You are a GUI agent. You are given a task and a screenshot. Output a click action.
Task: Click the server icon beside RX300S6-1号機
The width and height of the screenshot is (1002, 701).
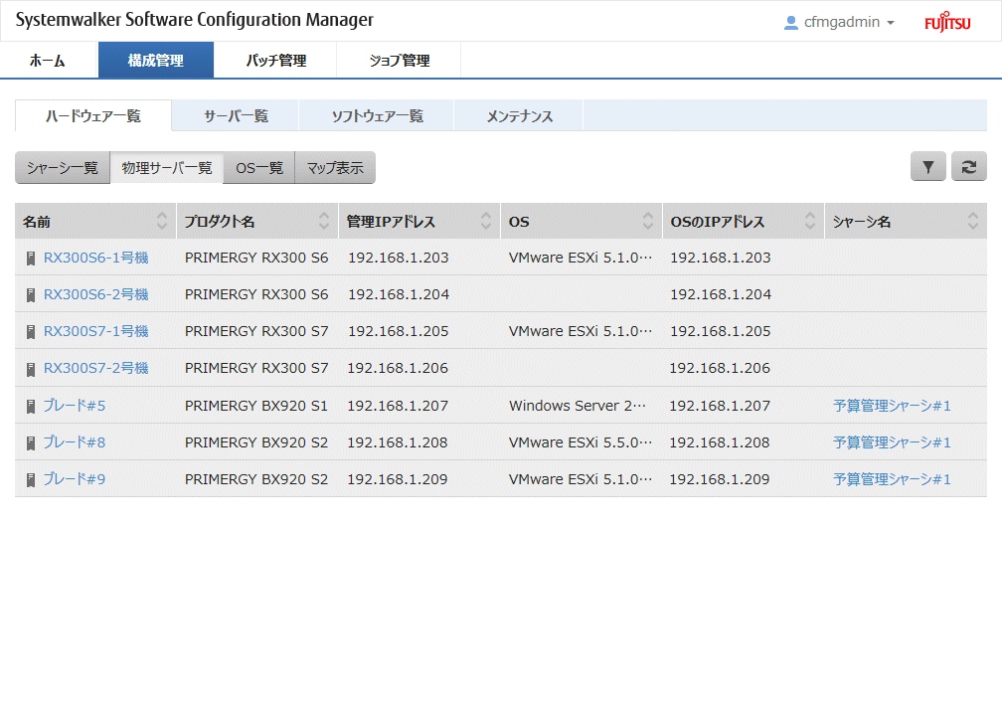click(x=31, y=259)
